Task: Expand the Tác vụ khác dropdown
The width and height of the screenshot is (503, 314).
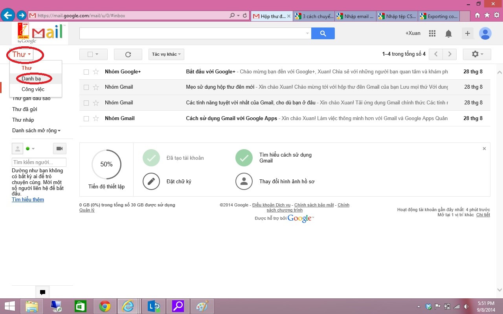Action: tap(166, 54)
